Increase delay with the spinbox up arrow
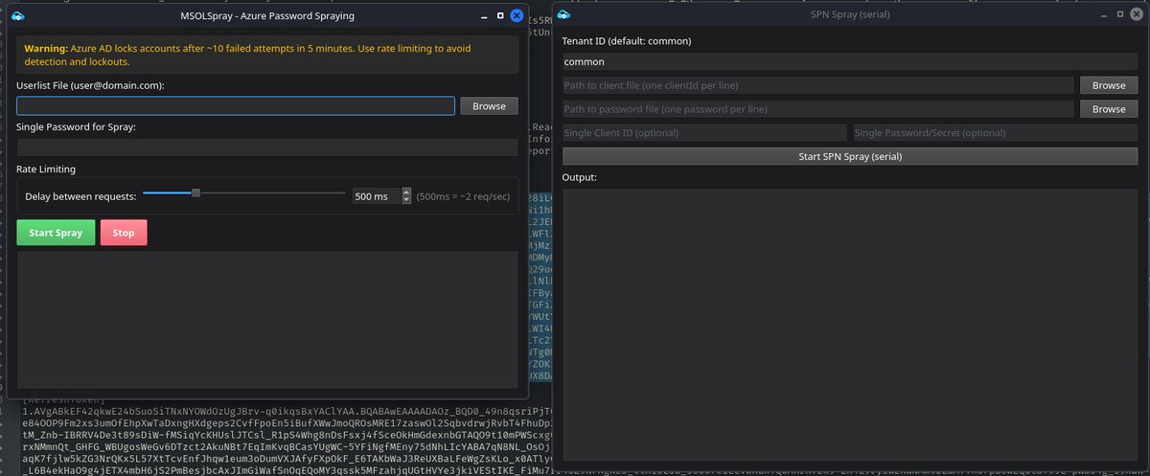The height and width of the screenshot is (476, 1150). coord(406,192)
